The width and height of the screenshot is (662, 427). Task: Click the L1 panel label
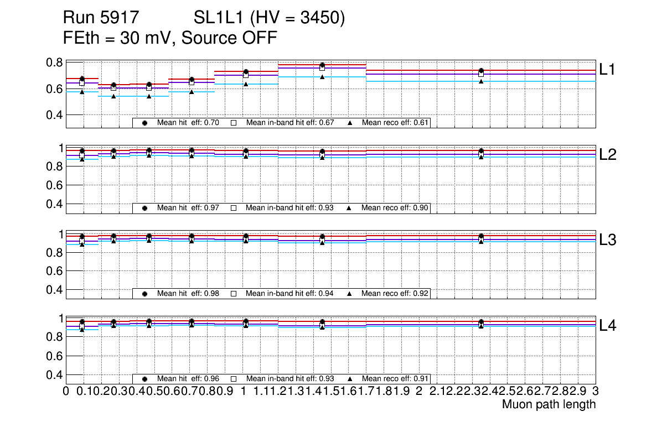608,69
